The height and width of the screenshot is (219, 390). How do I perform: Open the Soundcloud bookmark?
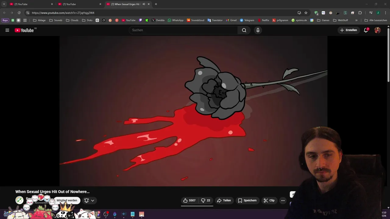pos(196,20)
